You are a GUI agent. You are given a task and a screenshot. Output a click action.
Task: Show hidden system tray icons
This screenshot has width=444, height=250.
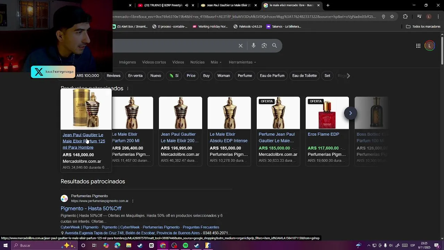coord(369,245)
